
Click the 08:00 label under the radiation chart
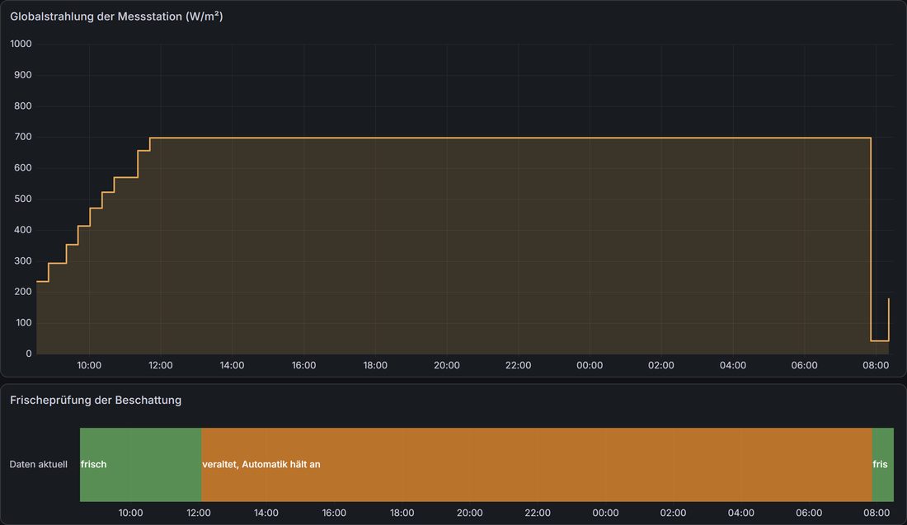point(876,365)
